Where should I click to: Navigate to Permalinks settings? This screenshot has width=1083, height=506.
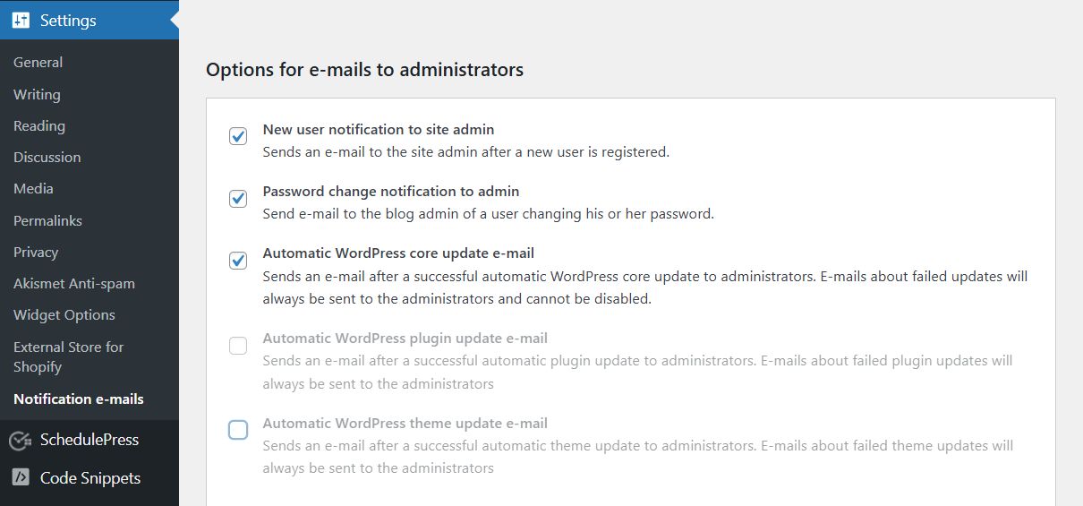point(47,220)
